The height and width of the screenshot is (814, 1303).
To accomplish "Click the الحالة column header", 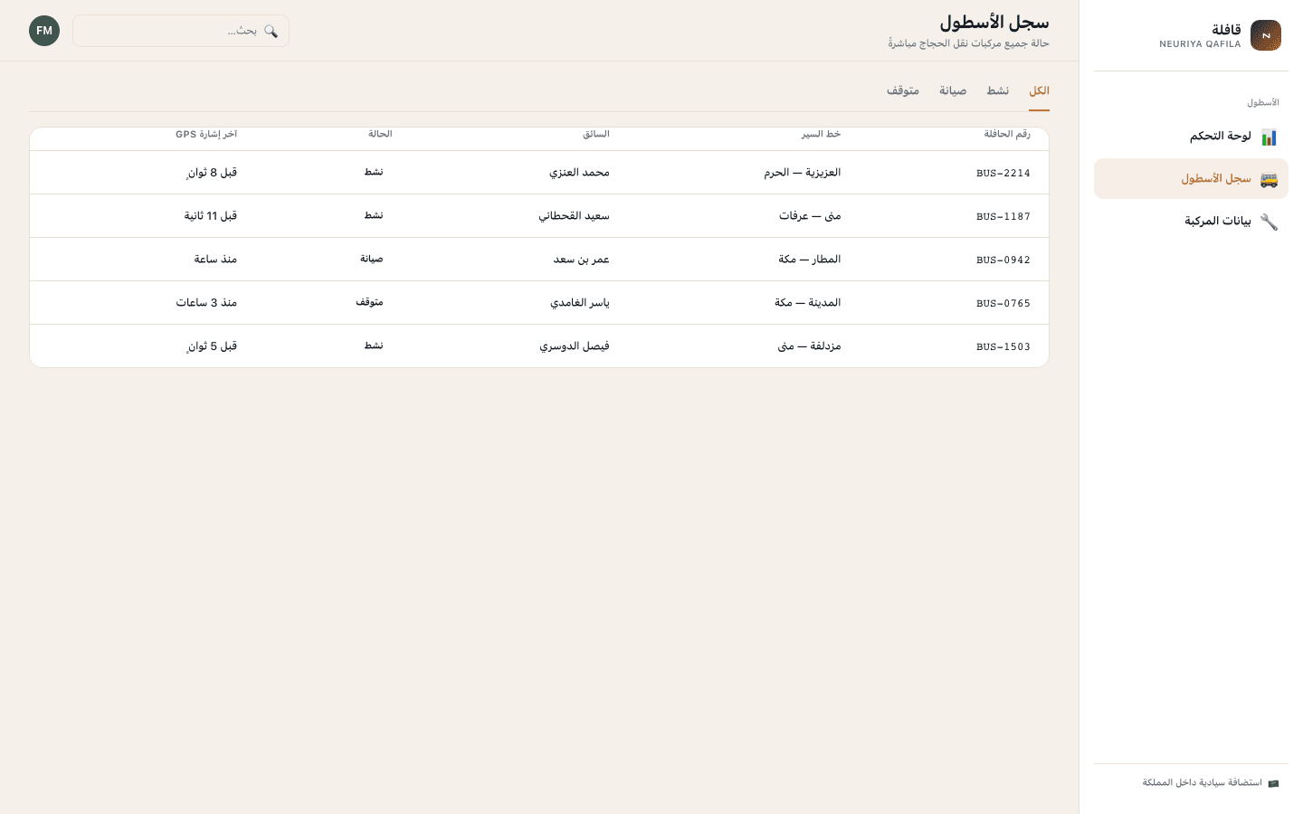I will [x=380, y=134].
